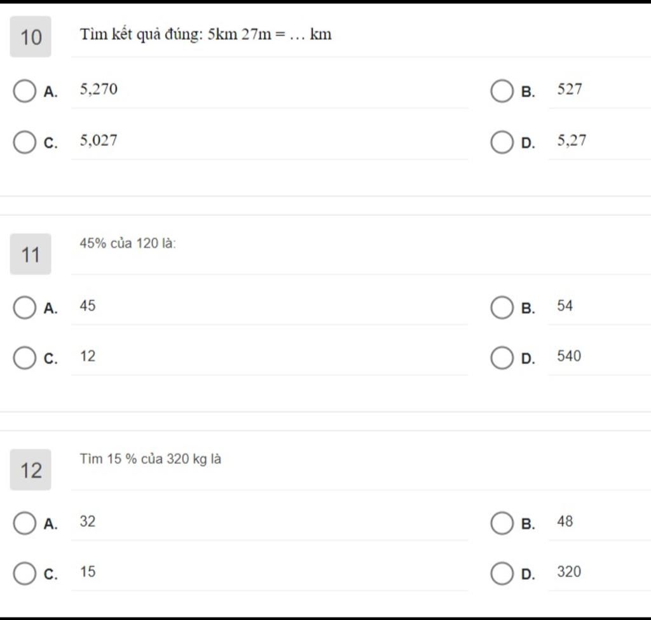The height and width of the screenshot is (620, 651).
Task: Click the question number 10 badge
Action: point(31,37)
